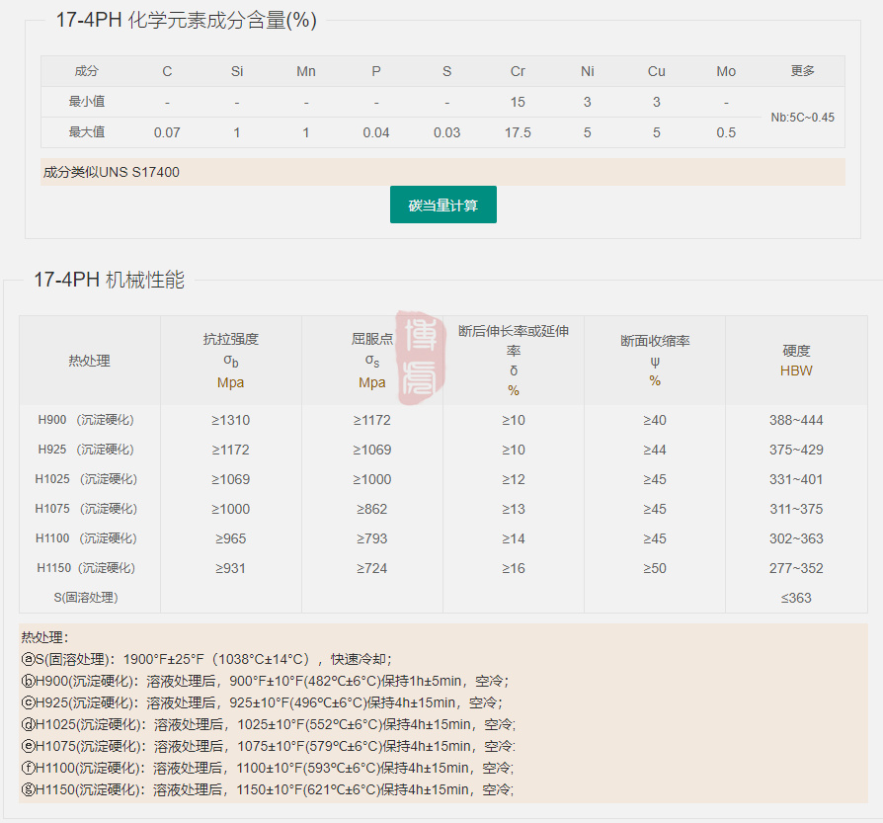Screen dimensions: 883x823
Task: Select the H1150 hardness value 277~352
Action: coord(796,568)
